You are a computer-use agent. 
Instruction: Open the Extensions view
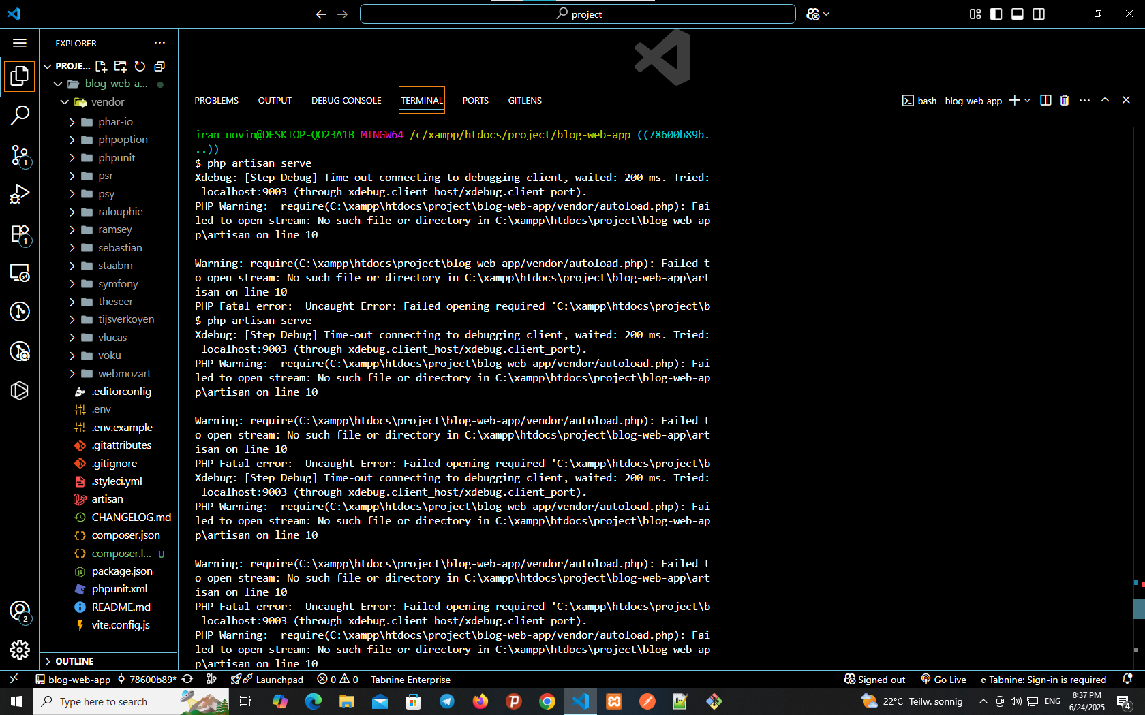pyautogui.click(x=20, y=234)
